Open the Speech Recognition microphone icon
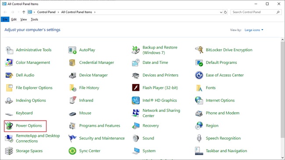The height and width of the screenshot is (160, 285). 199,139
